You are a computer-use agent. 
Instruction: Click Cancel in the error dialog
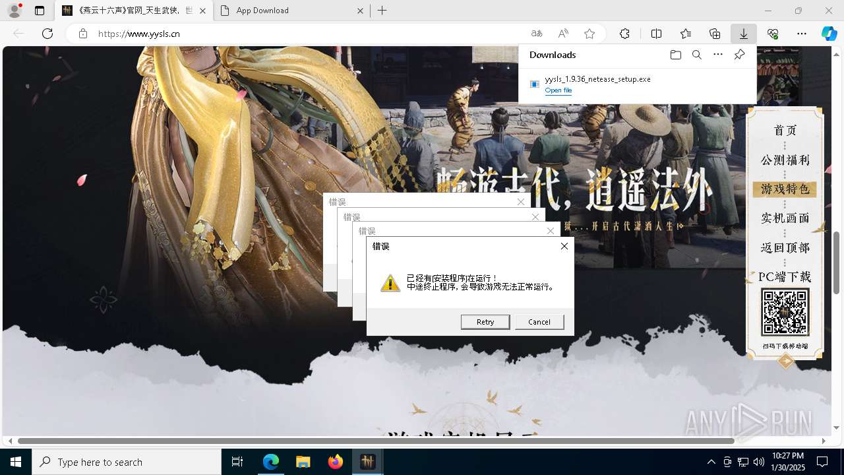[539, 322]
